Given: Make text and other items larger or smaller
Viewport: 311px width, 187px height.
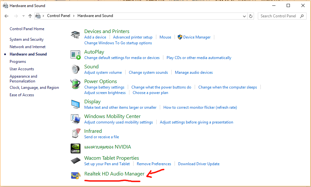Looking at the screenshot, I should tap(120, 107).
